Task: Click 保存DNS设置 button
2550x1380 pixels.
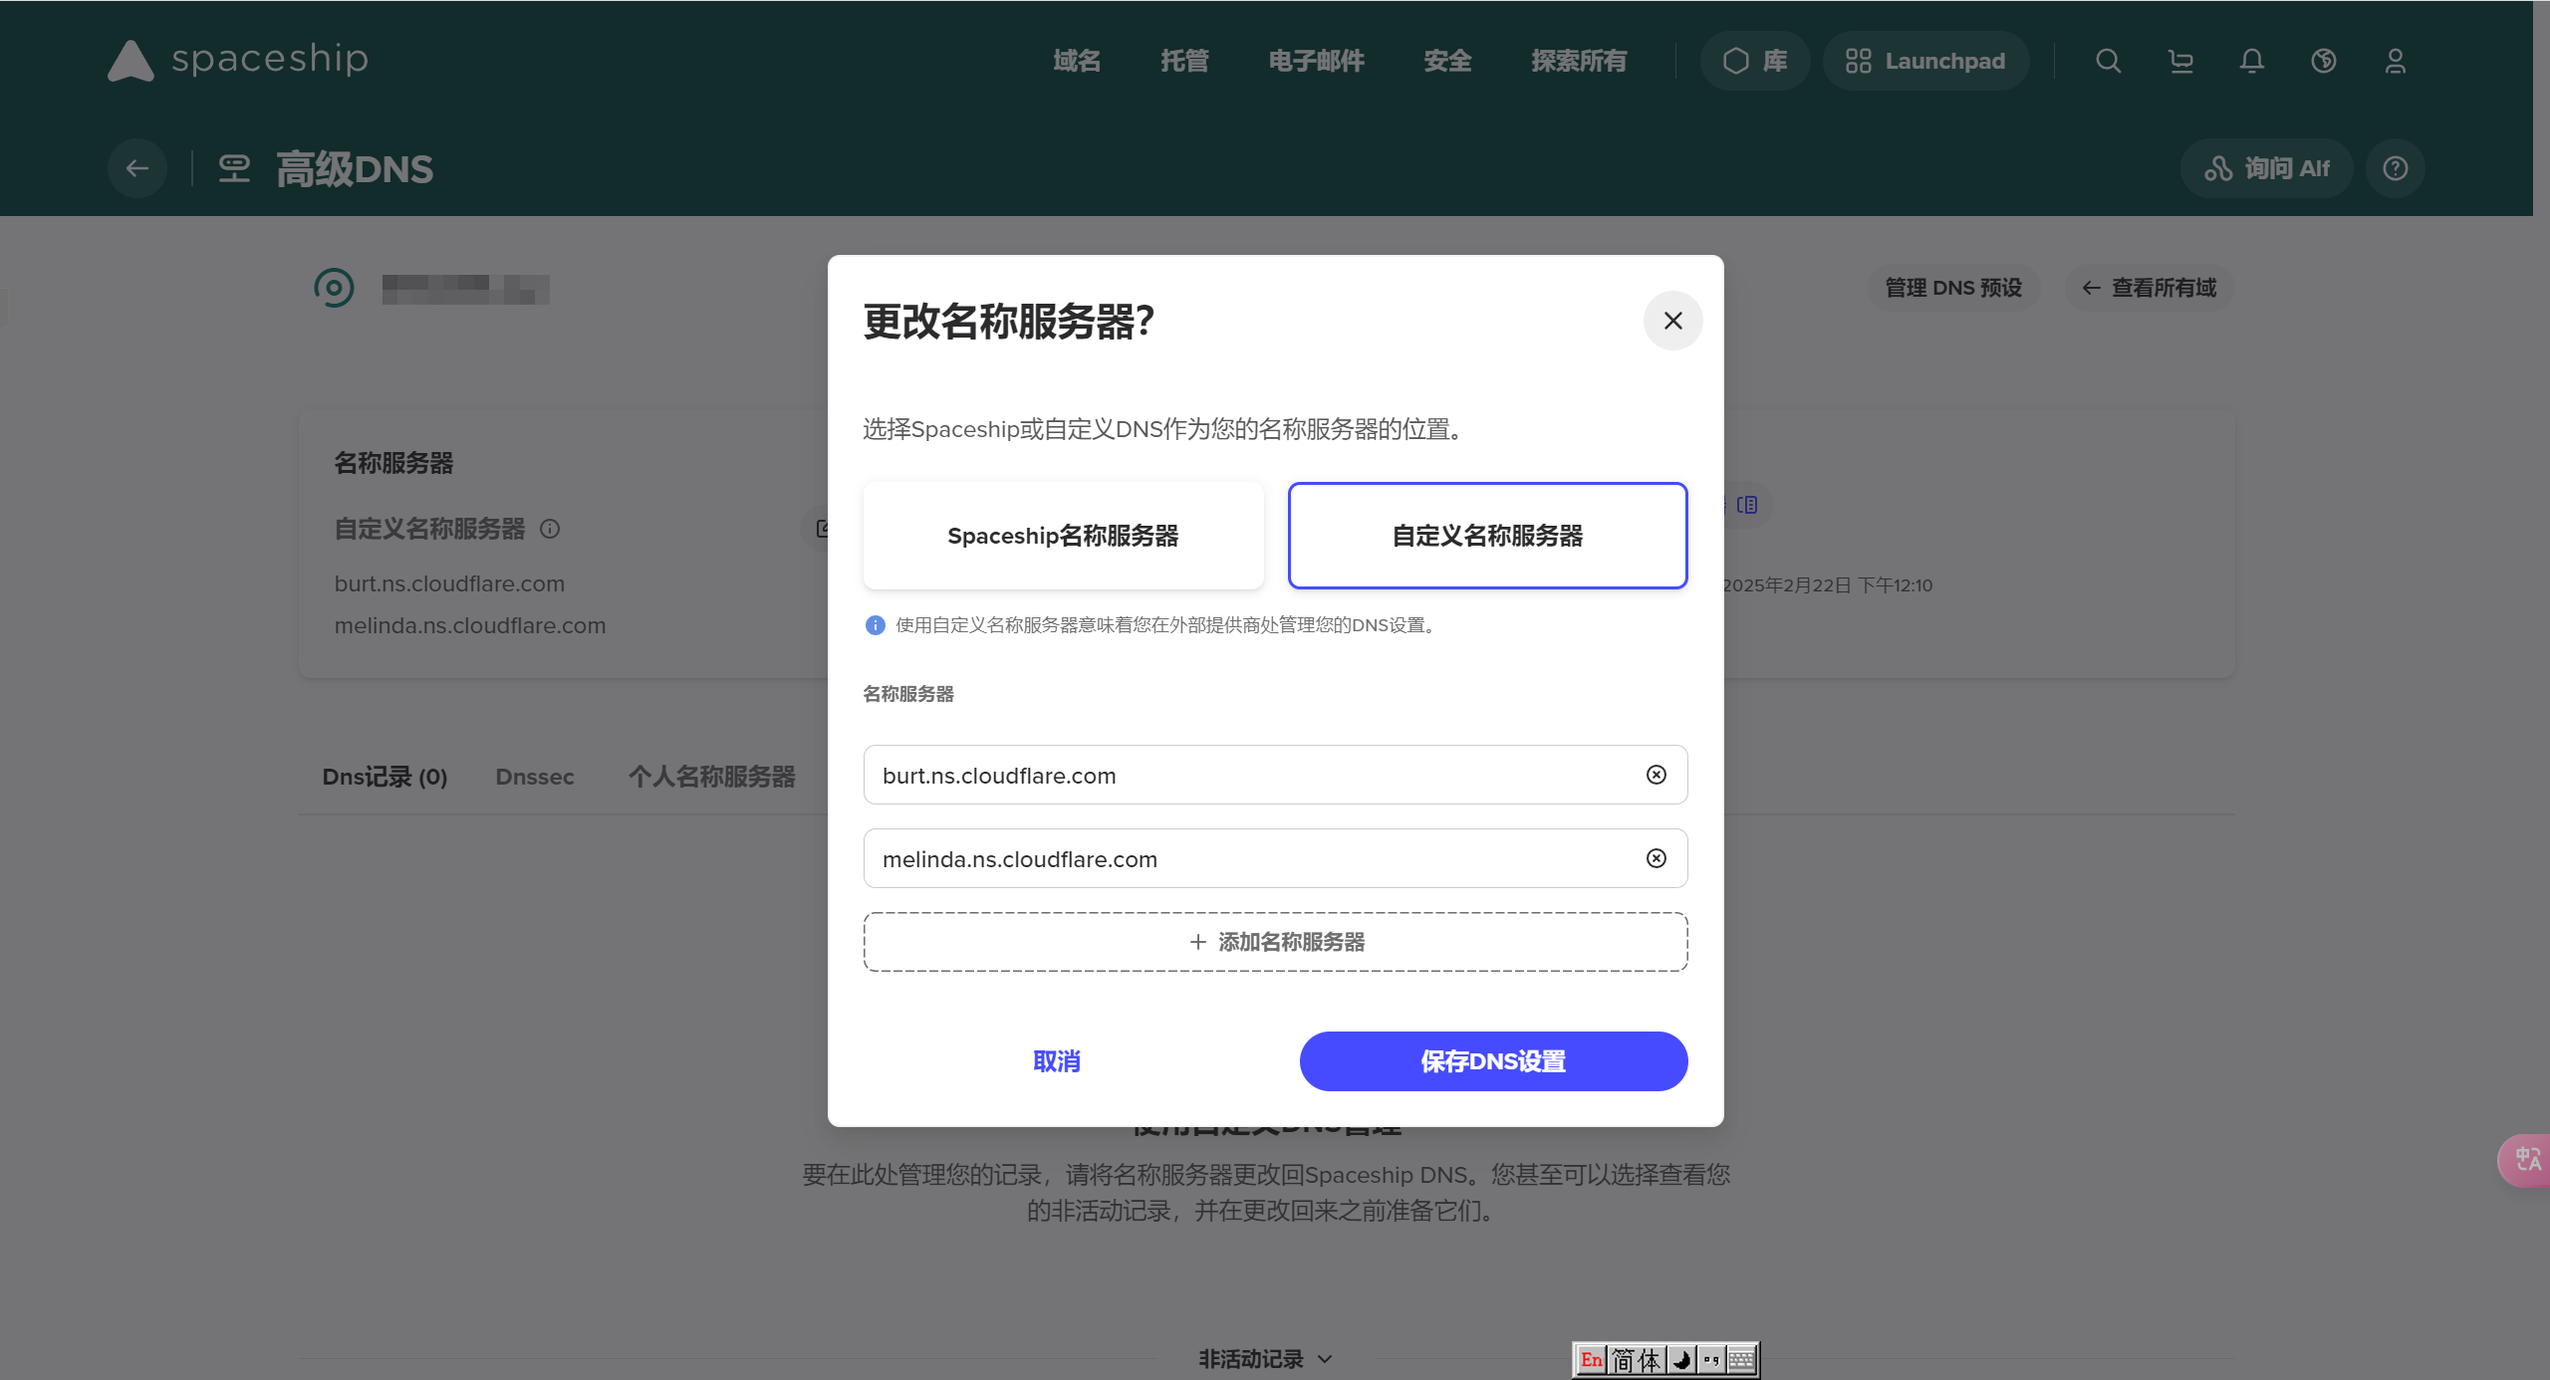Action: (1493, 1061)
